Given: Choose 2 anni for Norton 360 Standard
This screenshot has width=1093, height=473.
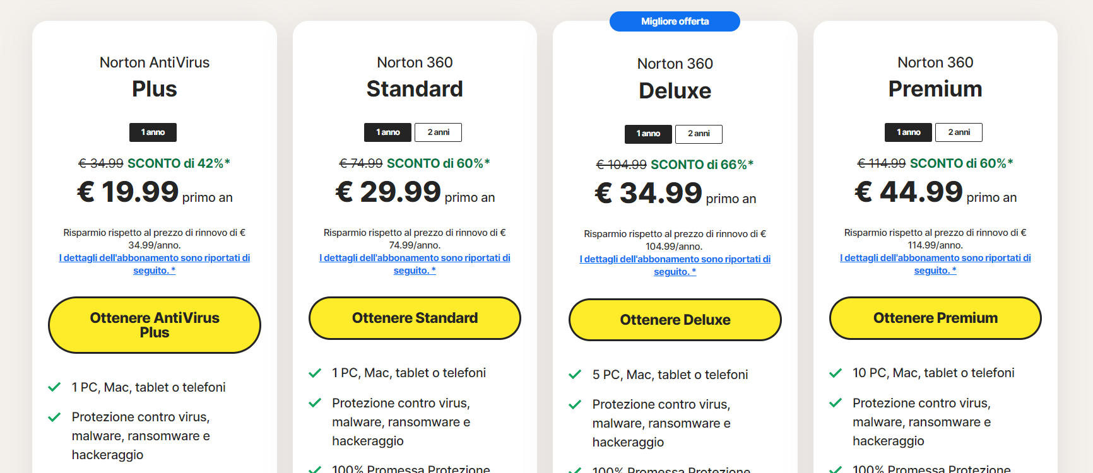Looking at the screenshot, I should pyautogui.click(x=438, y=132).
